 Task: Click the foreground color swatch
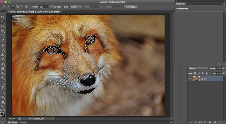[2, 114]
